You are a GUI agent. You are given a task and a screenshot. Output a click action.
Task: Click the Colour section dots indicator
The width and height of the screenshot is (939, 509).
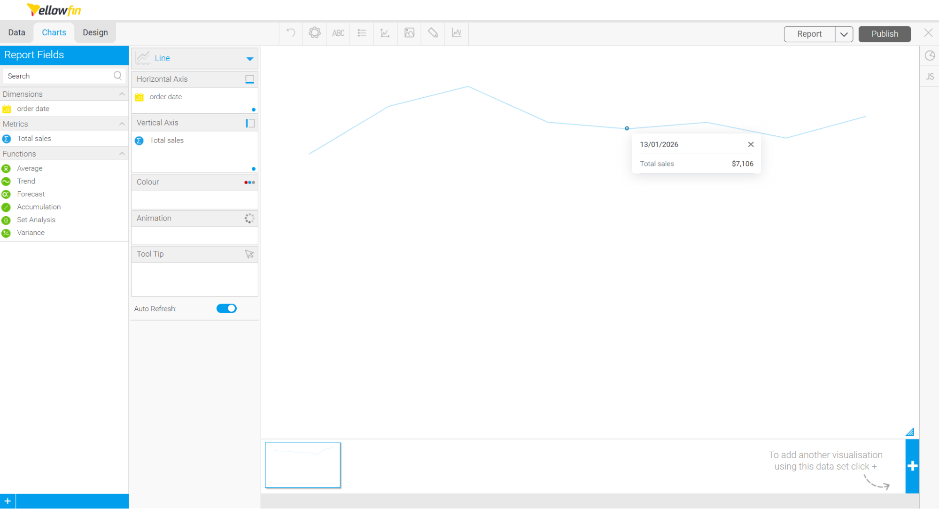[248, 182]
